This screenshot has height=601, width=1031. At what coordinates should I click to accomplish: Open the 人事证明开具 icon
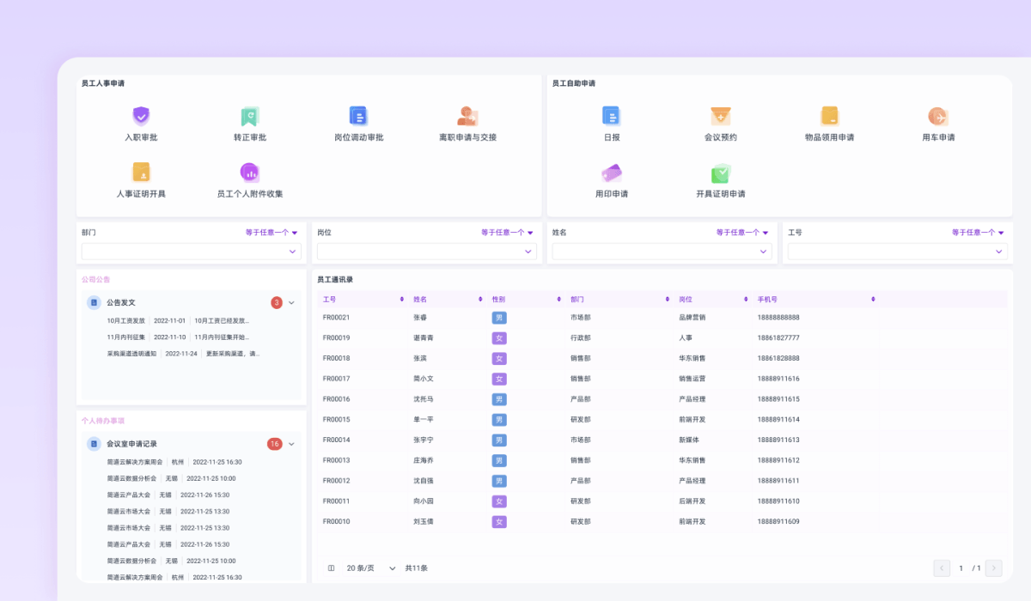click(141, 173)
